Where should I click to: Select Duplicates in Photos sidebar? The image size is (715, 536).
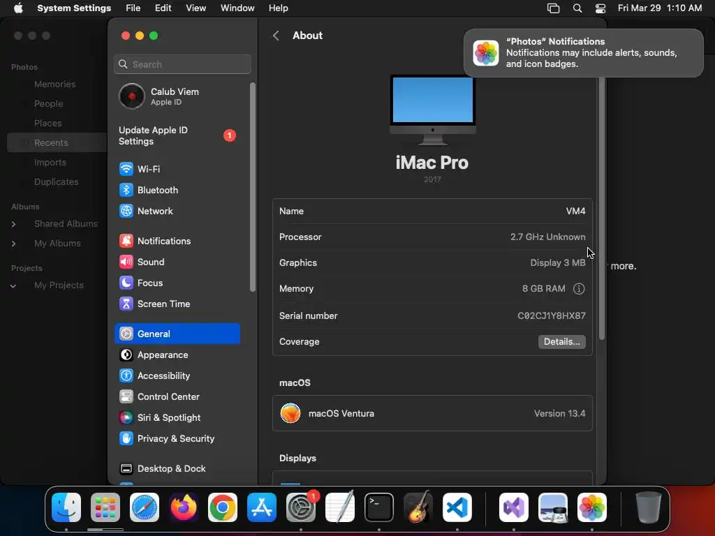[x=56, y=182]
